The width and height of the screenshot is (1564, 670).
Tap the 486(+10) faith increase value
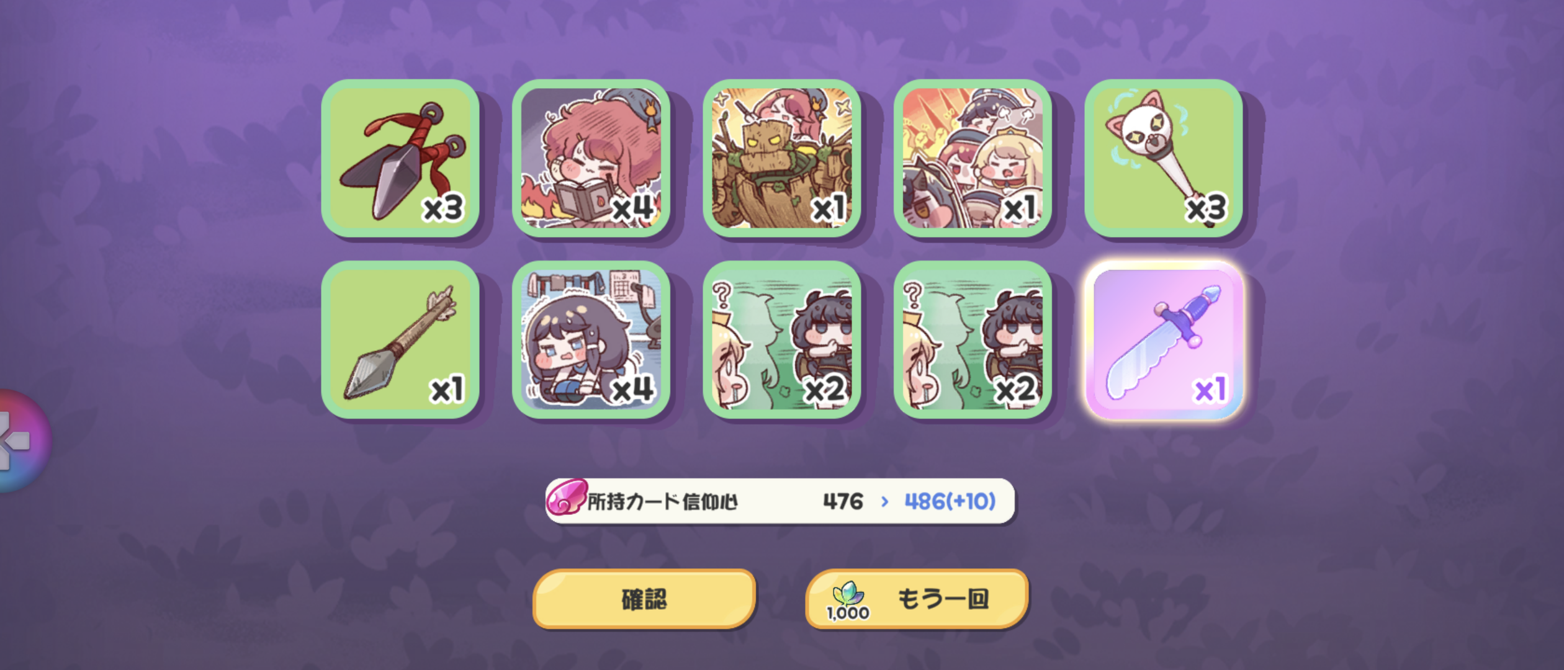[950, 501]
